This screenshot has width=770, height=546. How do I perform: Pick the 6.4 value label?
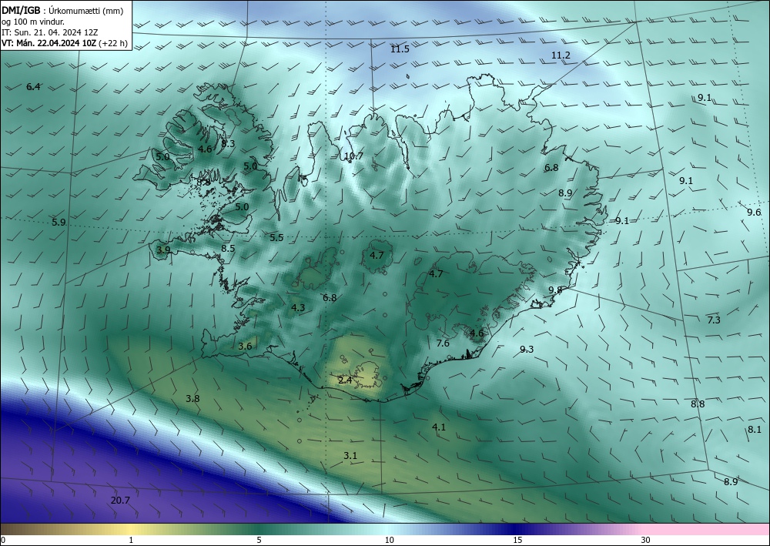[33, 87]
